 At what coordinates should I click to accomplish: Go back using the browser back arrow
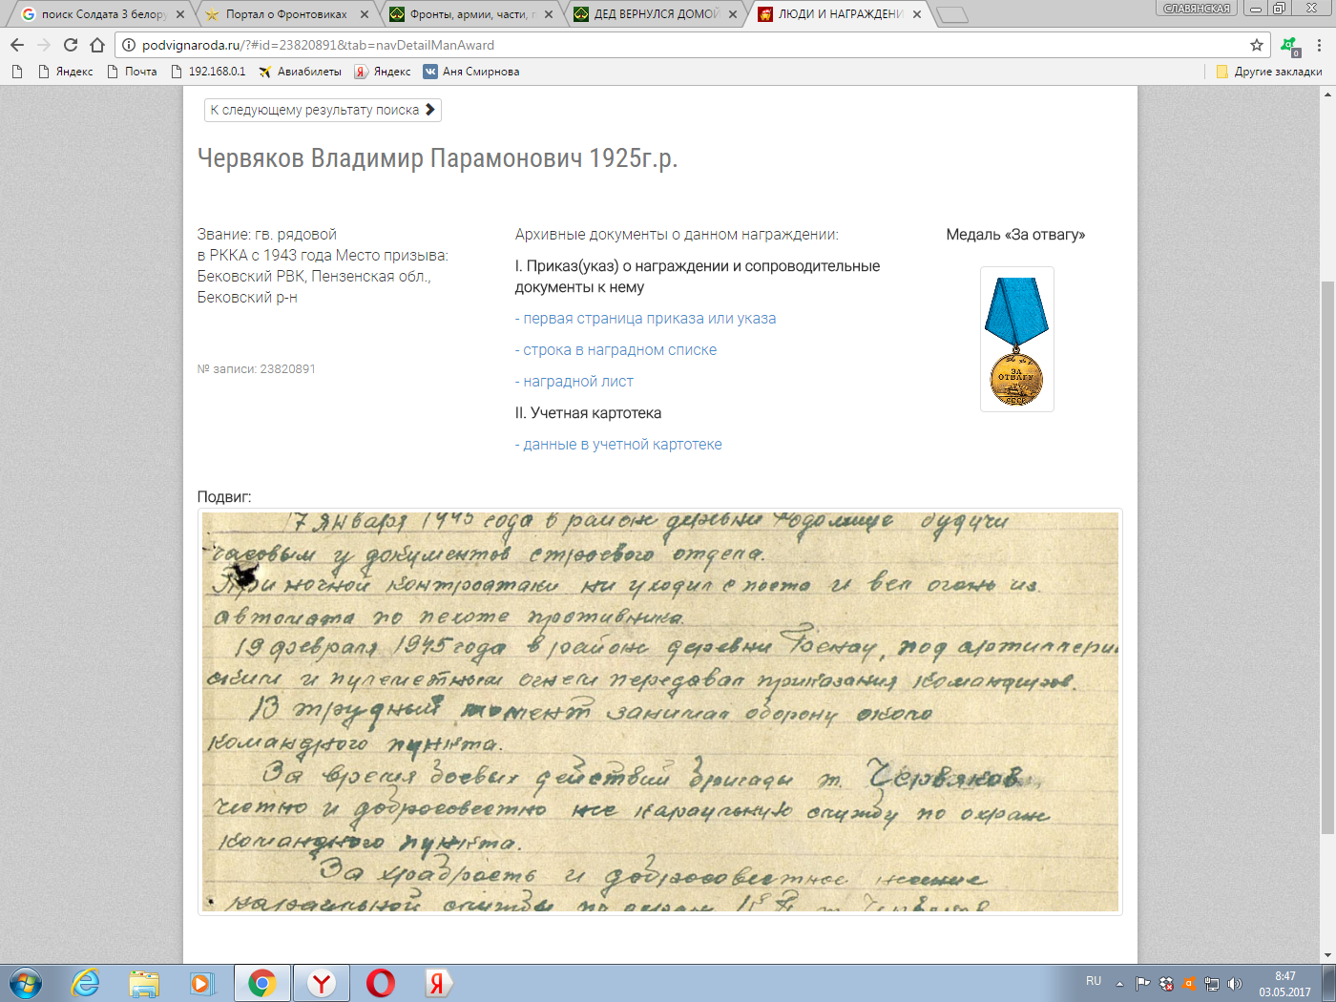(17, 45)
